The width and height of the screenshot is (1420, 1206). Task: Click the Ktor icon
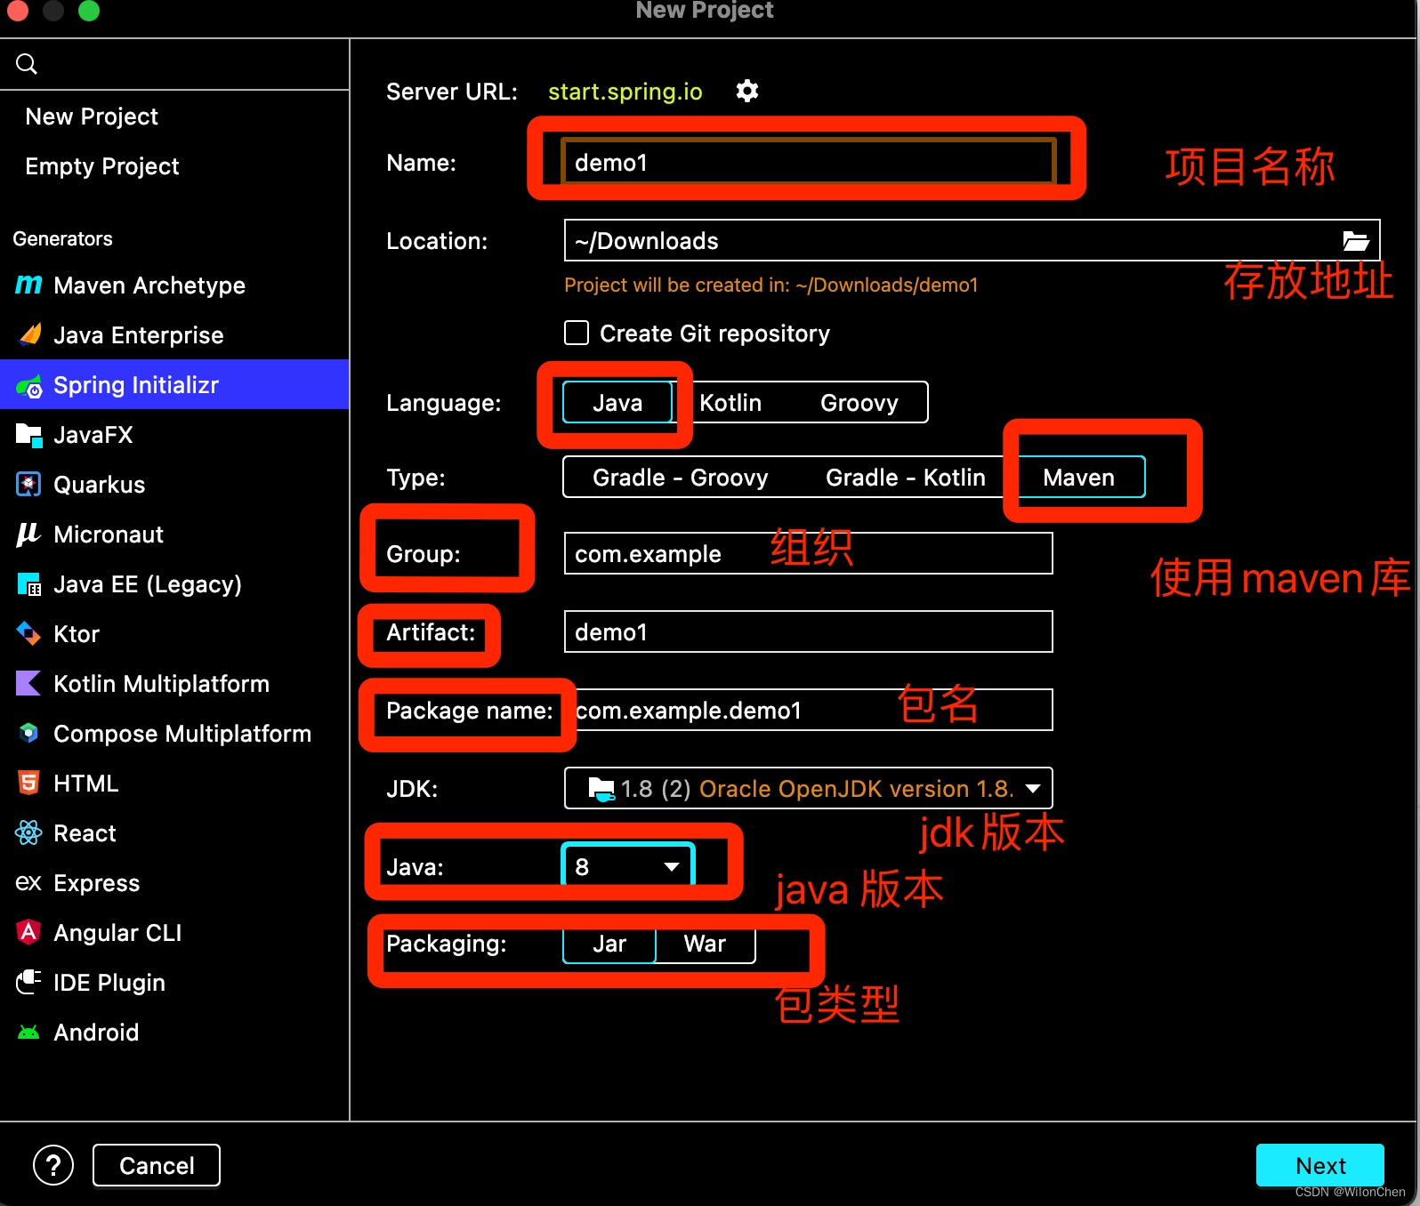coord(28,633)
